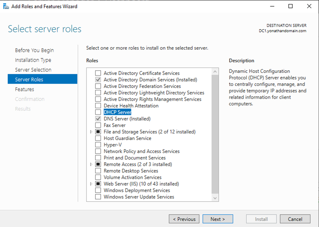Expand the Remote Access tree node
This screenshot has width=319, height=227.
pyautogui.click(x=91, y=164)
